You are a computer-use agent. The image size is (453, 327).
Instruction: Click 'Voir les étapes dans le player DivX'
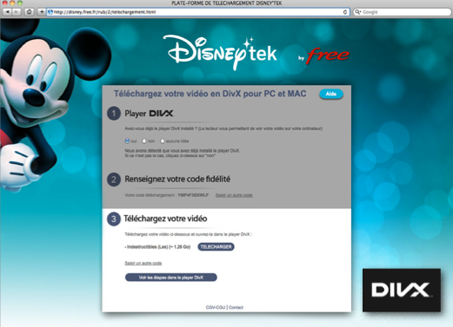click(x=171, y=278)
